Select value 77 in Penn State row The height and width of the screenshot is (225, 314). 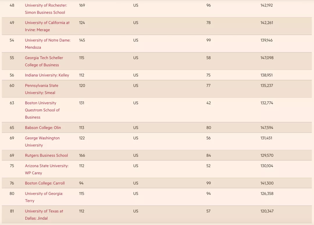[208, 86]
